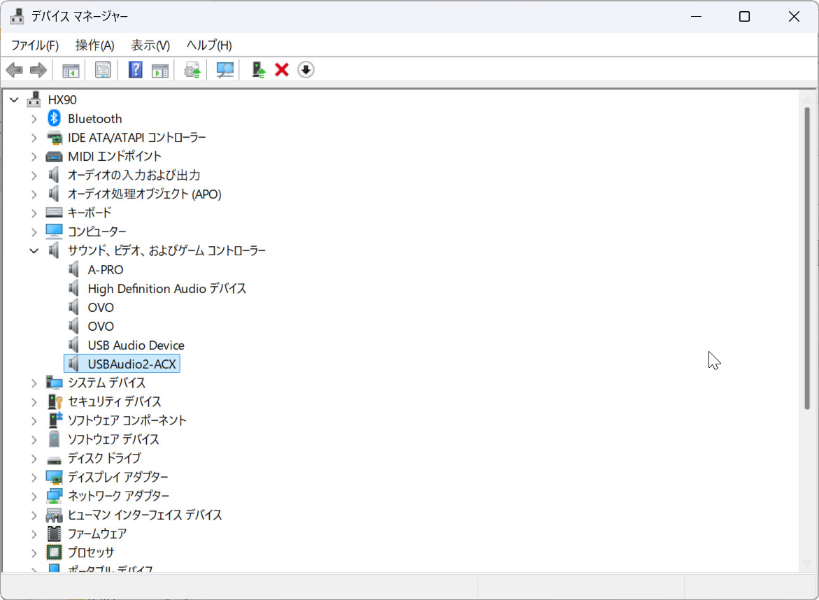Collapse the HX90 root node
The width and height of the screenshot is (819, 600).
pyautogui.click(x=14, y=100)
